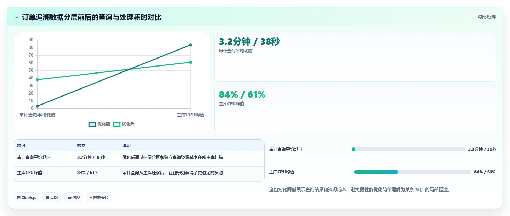Click the Chart.js tag

(x=27, y=198)
